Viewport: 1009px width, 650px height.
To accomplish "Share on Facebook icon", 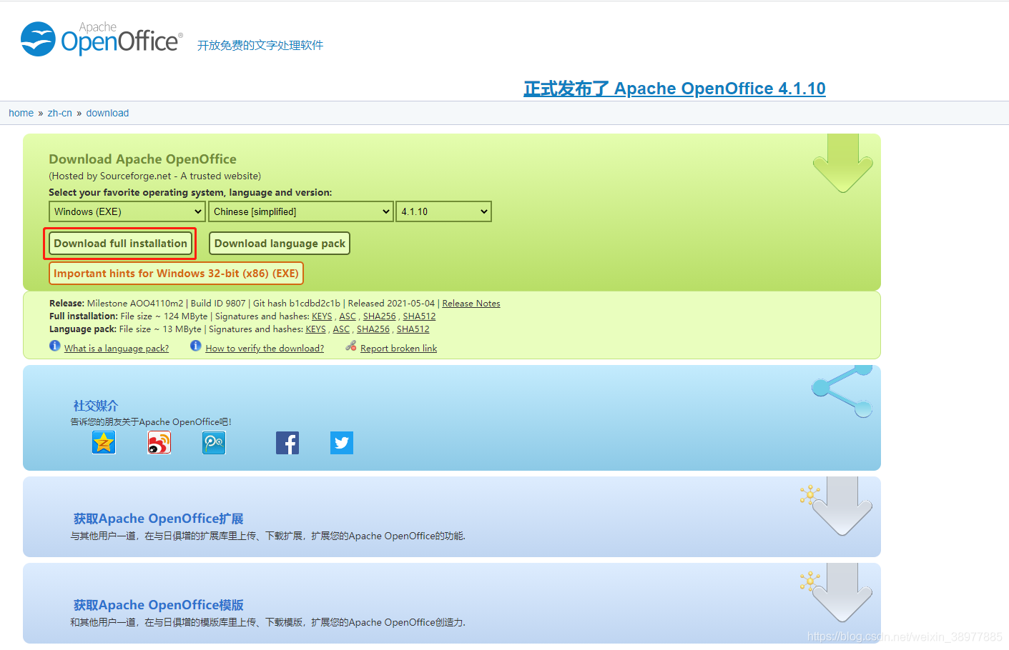I will click(287, 443).
